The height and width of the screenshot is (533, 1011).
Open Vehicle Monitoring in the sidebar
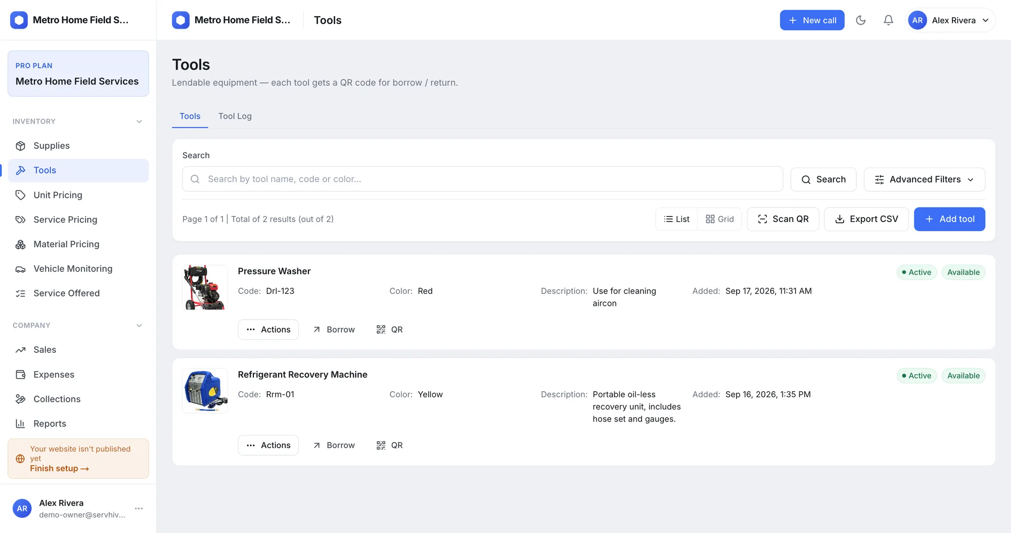(x=78, y=269)
